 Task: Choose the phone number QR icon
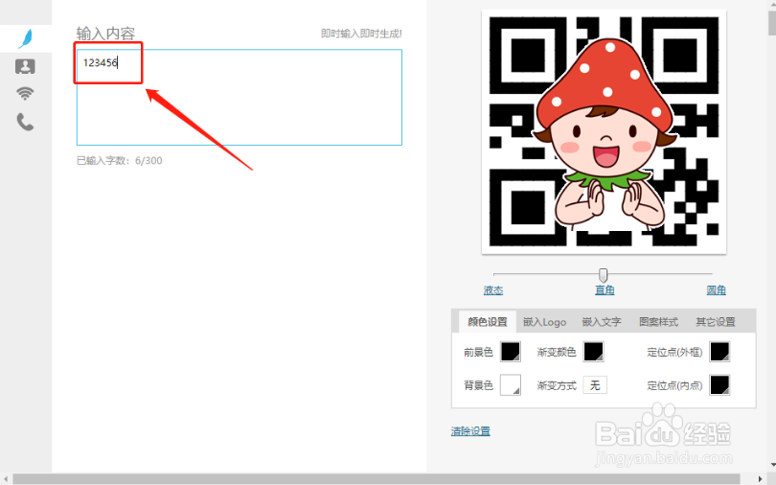pyautogui.click(x=25, y=121)
